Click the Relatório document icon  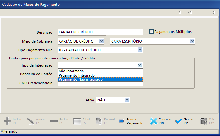point(99,121)
